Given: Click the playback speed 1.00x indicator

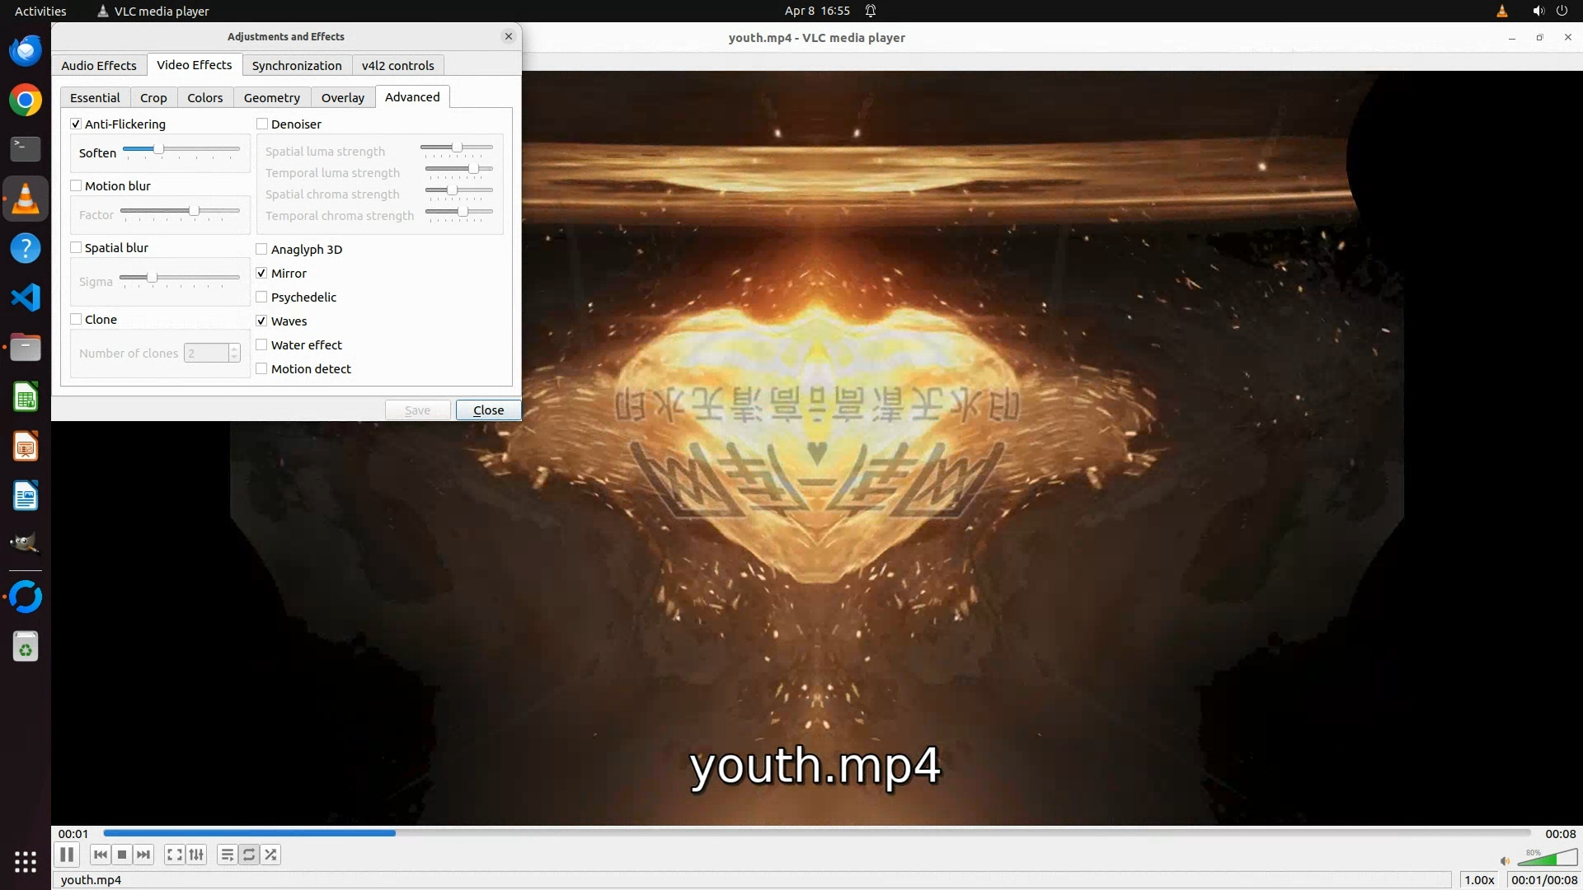Looking at the screenshot, I should 1479,879.
